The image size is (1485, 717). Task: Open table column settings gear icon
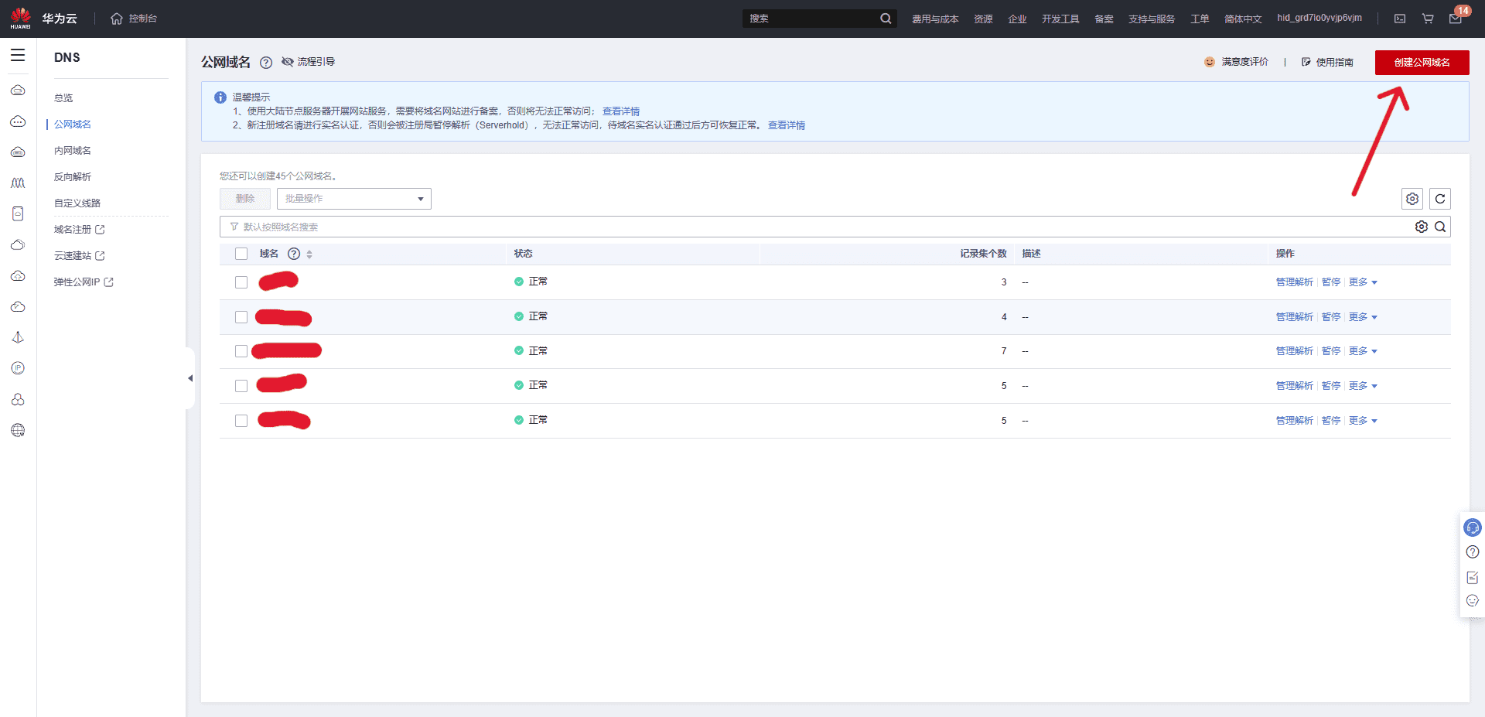click(x=1412, y=199)
